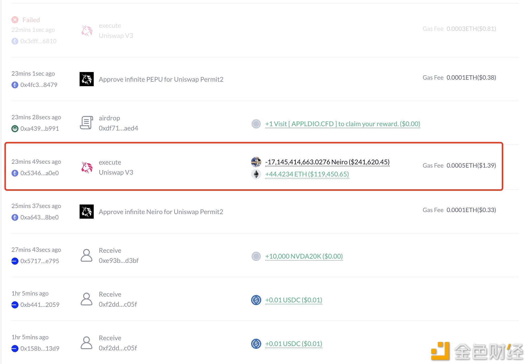Click the airdrop contract scroll icon
Viewport: 527px width, 364px height.
point(86,123)
